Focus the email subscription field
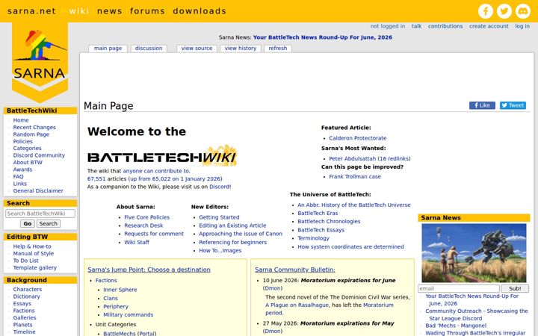Screen dimensions: 538x336 click(458, 289)
